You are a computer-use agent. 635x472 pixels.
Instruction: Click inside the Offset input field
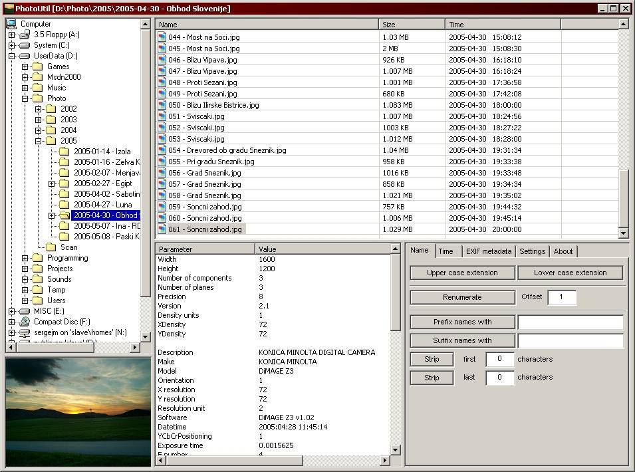[x=562, y=297]
